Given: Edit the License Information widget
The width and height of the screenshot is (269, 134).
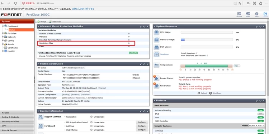Looking at the screenshot, I should pyautogui.click(x=141, y=111).
